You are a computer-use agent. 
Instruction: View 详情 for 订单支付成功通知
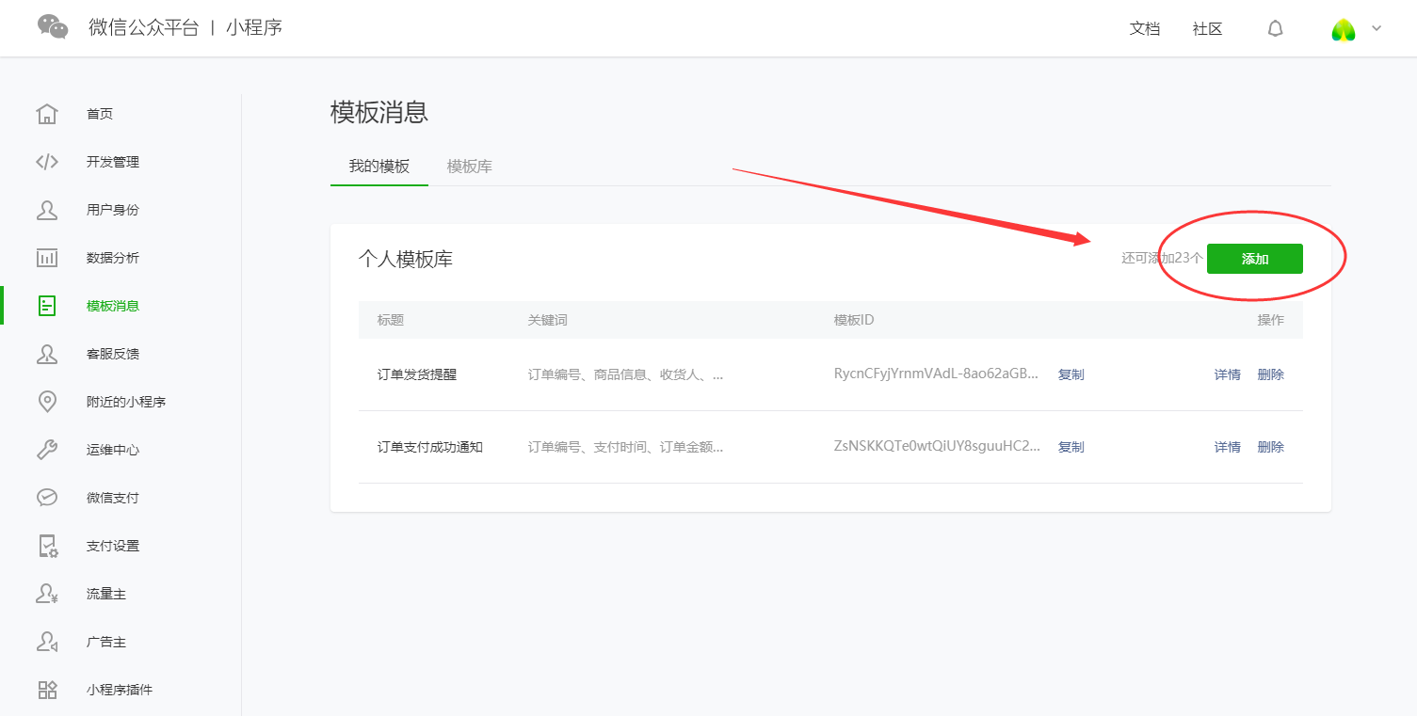pos(1227,447)
